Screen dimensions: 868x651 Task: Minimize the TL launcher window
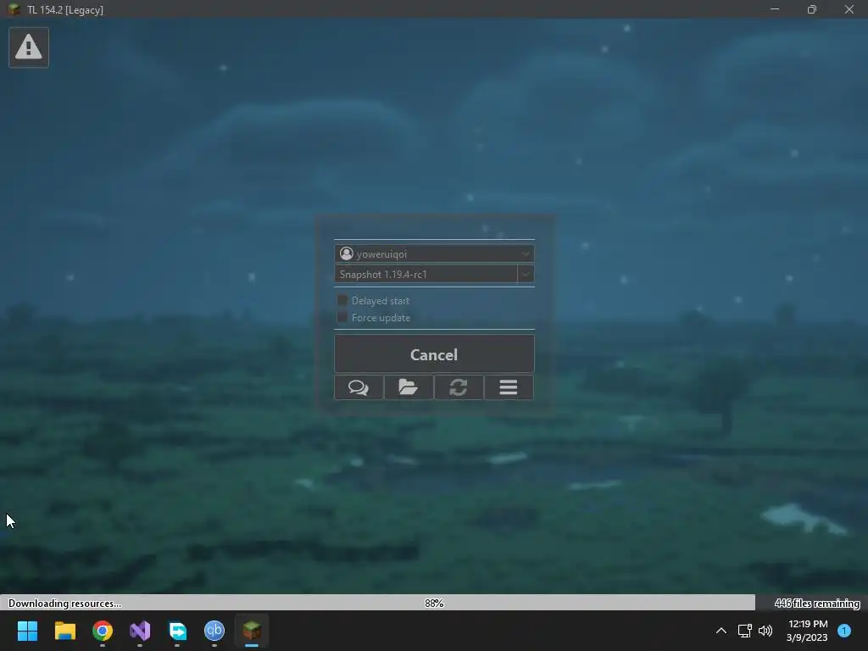tap(775, 9)
